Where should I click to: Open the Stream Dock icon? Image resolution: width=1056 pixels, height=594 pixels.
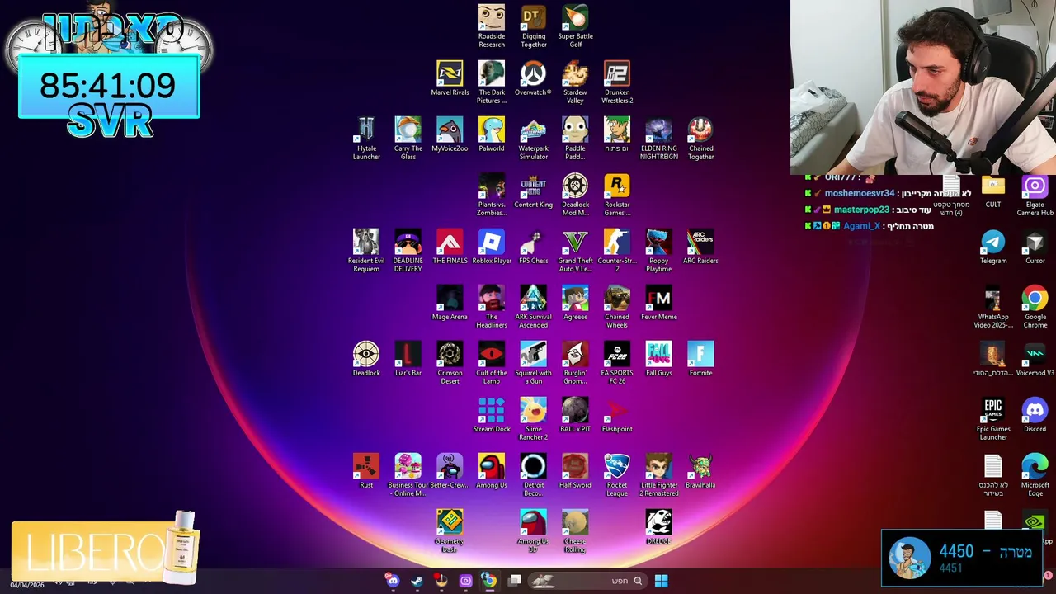(492, 415)
